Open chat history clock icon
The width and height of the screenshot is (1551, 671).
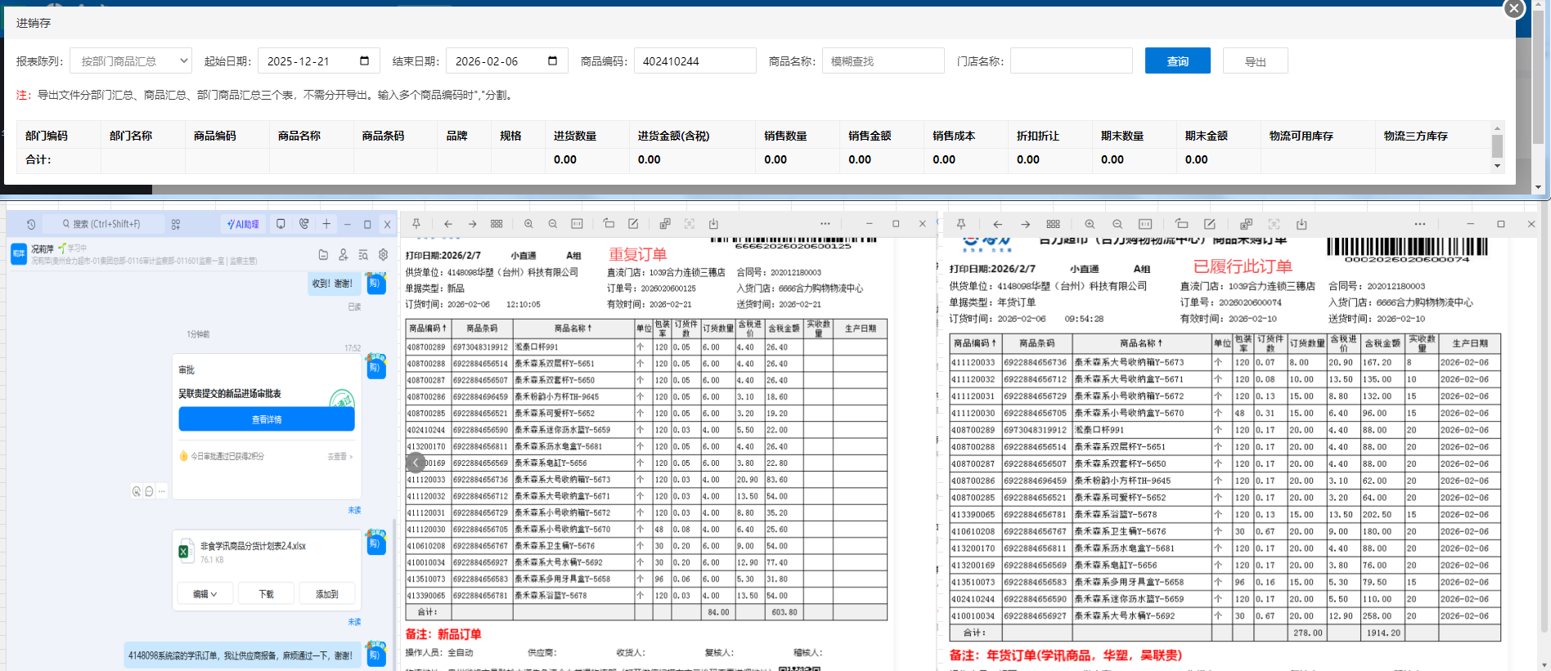[31, 224]
